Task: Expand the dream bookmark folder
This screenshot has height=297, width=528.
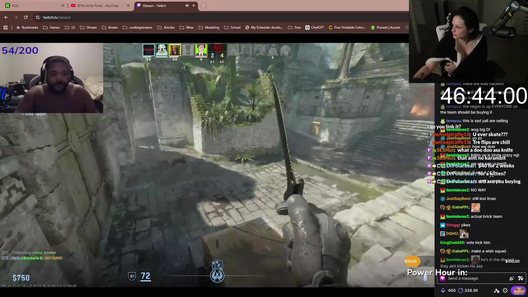Action: click(x=110, y=28)
